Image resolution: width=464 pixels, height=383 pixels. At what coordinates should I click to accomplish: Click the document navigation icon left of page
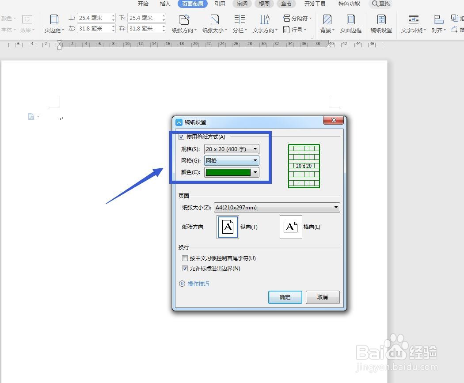31,117
